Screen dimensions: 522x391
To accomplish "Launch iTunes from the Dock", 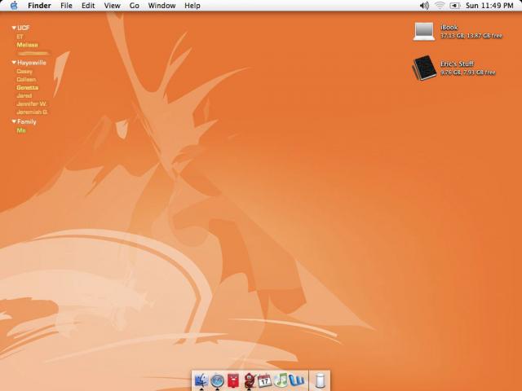I will point(281,380).
